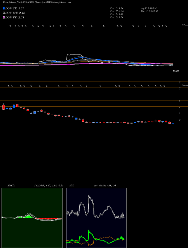Select the 'DOW PT: 2.31' legend label
The image size is (188, 248).
click(15, 17)
